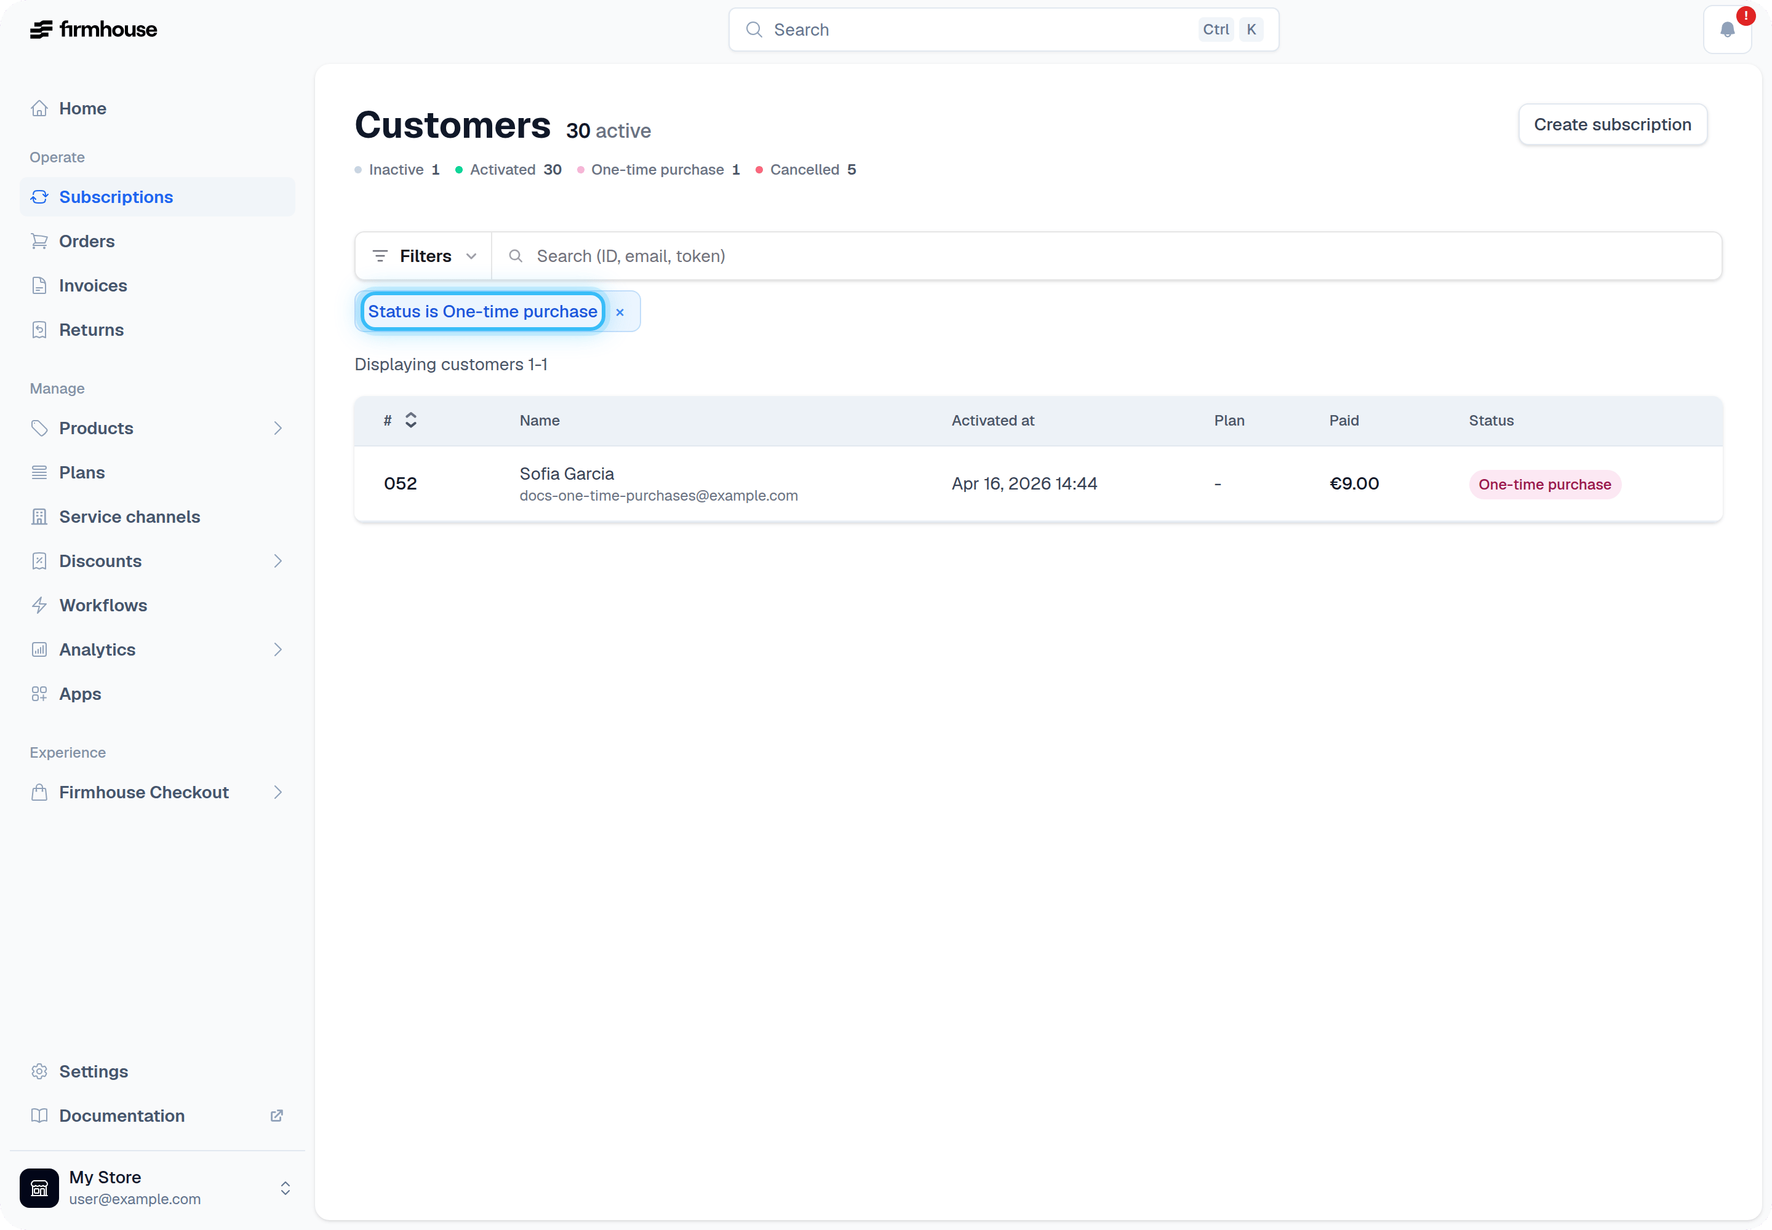Click the Home house icon
Image resolution: width=1772 pixels, height=1230 pixels.
pos(39,109)
